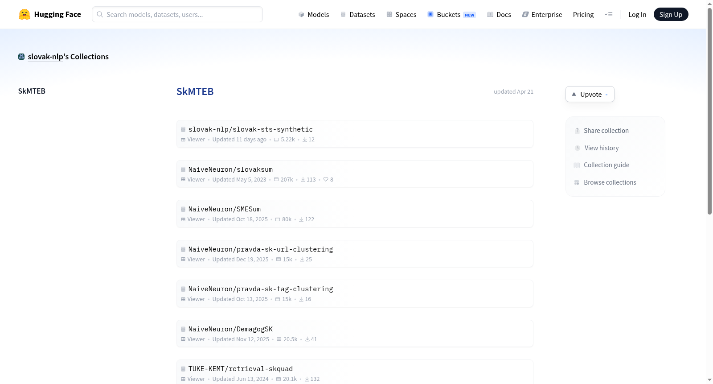Screen dimensions: 713x384
Task: Open the Enterprise menu item
Action: coord(542,14)
